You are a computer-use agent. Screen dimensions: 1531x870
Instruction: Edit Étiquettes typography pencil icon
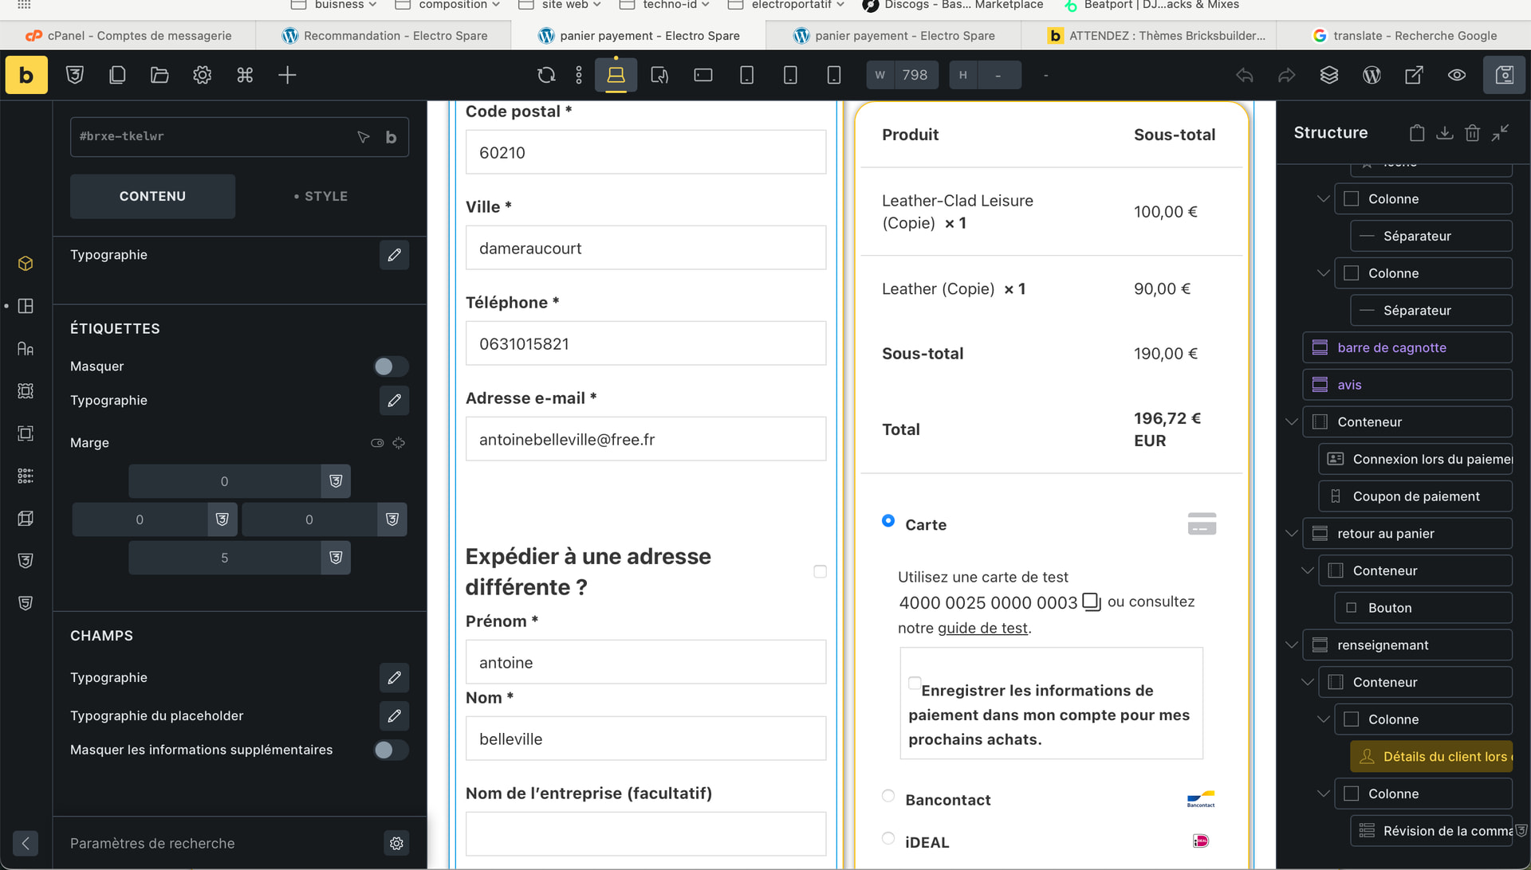click(x=394, y=400)
